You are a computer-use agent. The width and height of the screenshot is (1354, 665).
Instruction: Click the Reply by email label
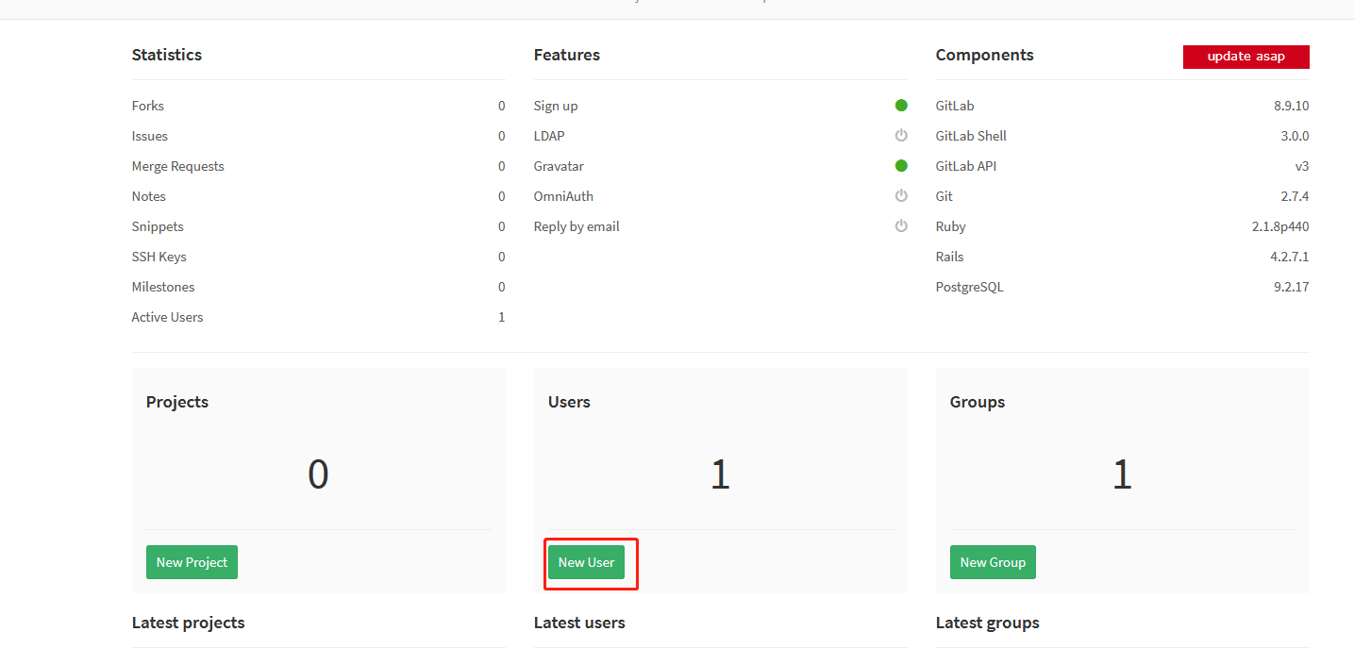coord(577,226)
